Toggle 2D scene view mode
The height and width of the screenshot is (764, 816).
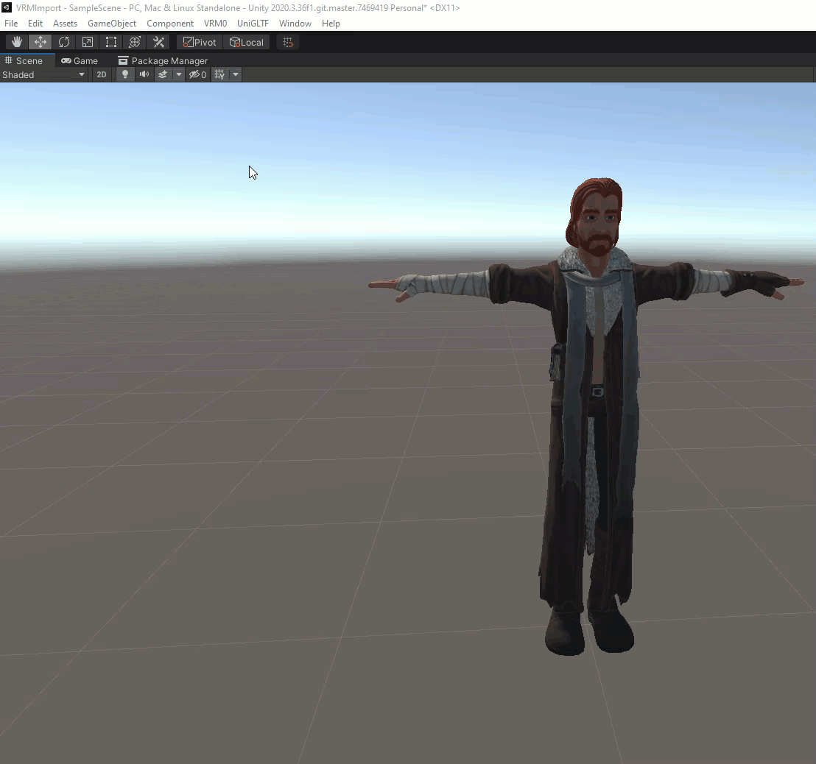point(102,74)
